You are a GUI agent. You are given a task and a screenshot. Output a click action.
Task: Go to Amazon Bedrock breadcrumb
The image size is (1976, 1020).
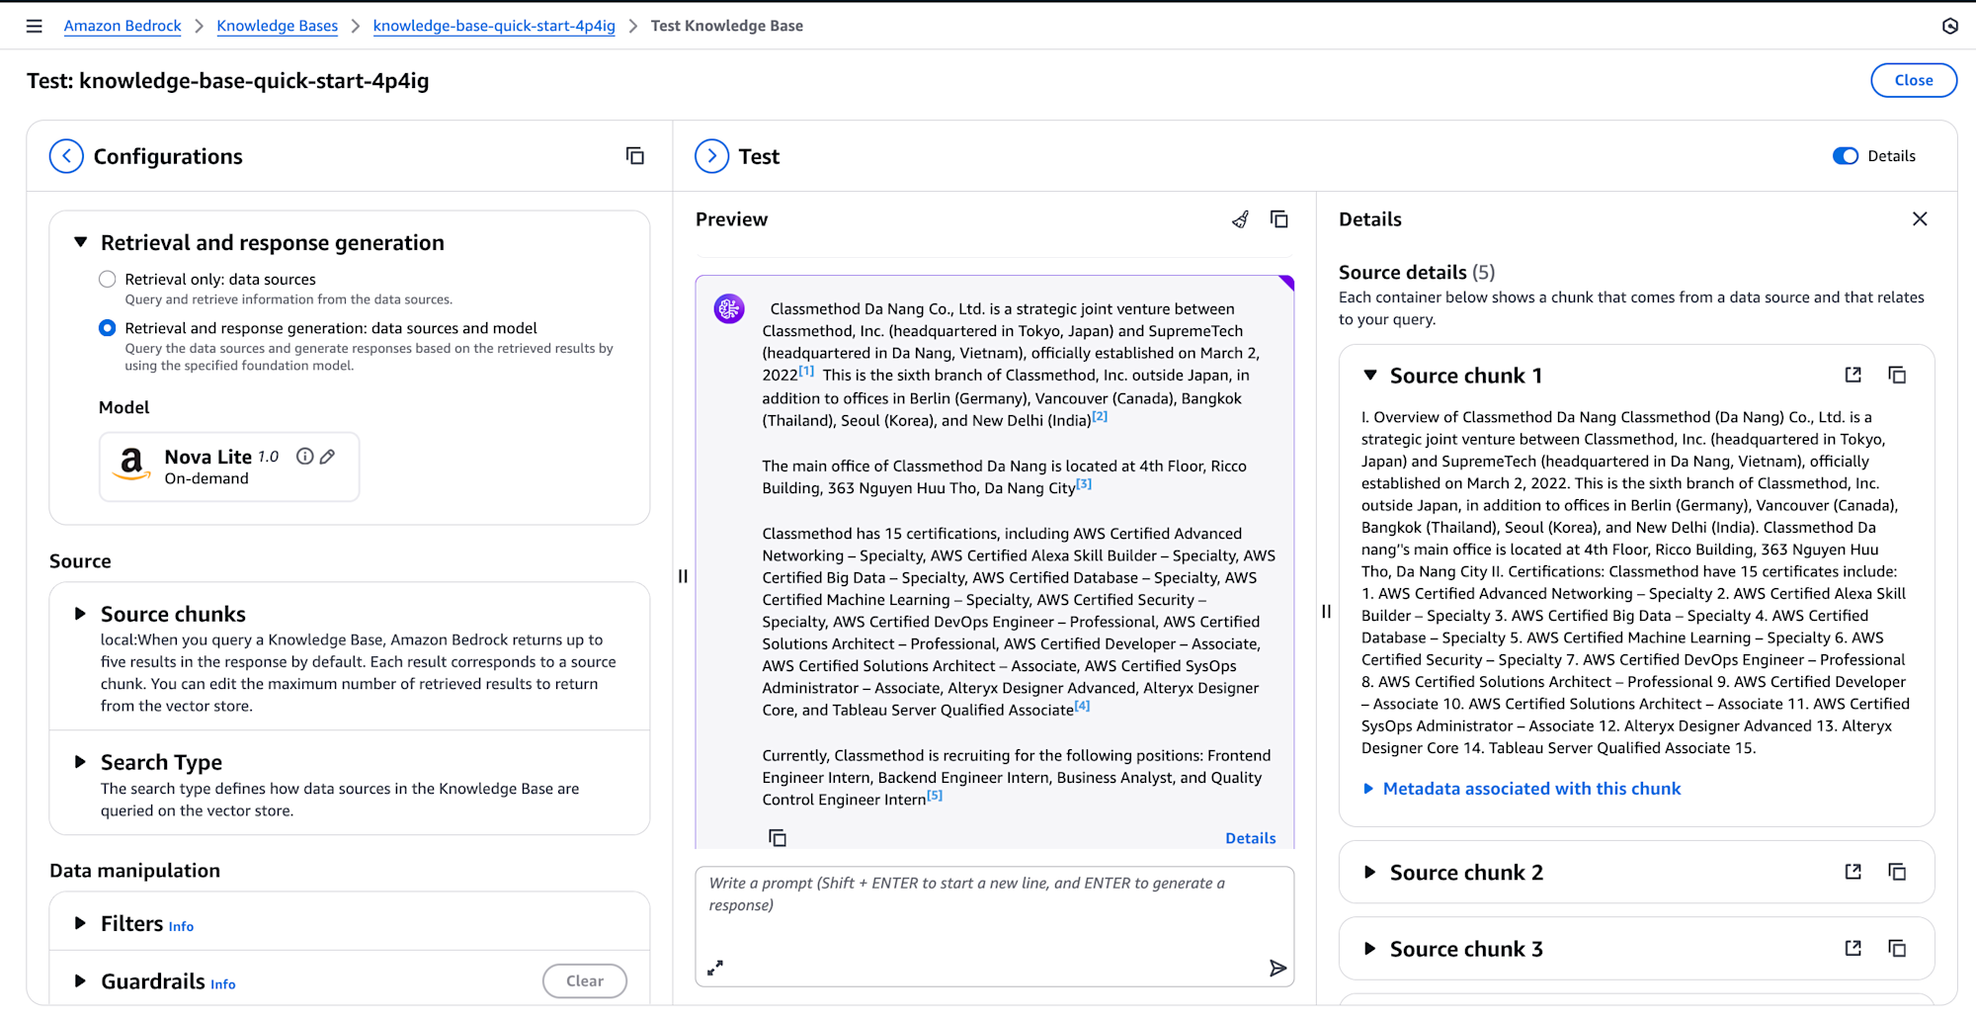point(123,26)
